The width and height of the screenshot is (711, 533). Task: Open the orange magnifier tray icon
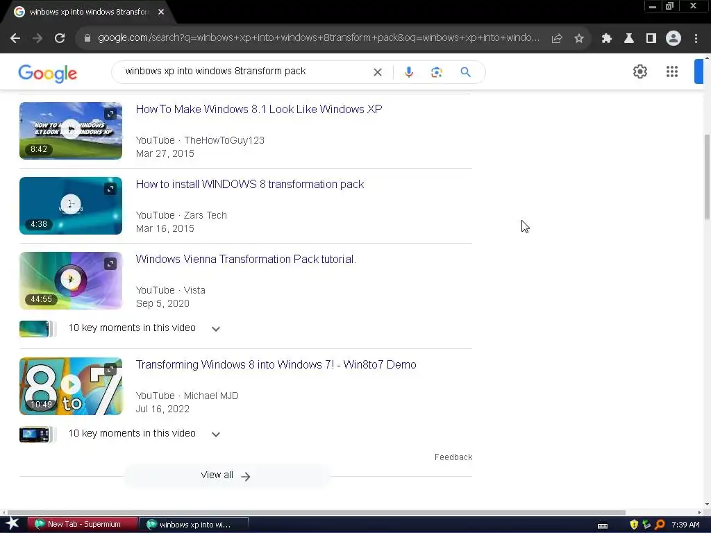660,525
